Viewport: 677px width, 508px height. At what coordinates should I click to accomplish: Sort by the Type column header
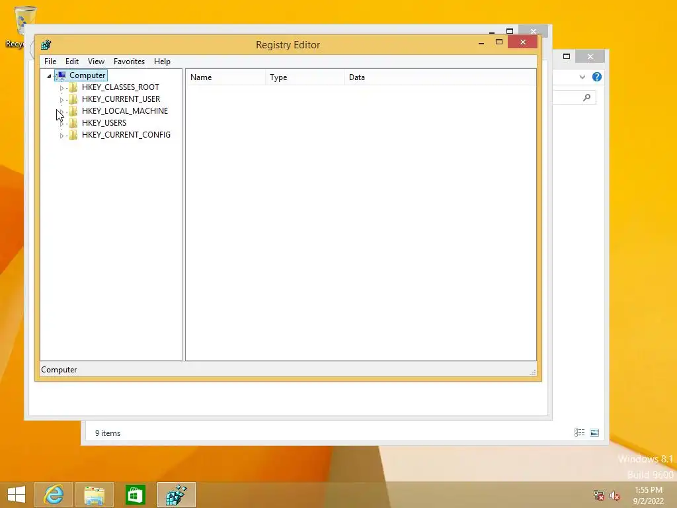[x=305, y=77]
